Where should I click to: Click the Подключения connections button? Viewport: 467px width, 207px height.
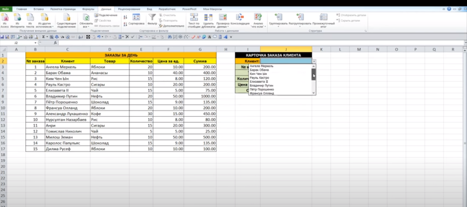tap(106, 15)
